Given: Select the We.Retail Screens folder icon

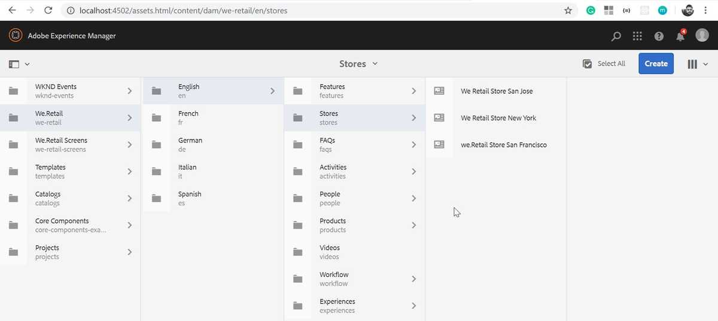Looking at the screenshot, I should (13, 145).
